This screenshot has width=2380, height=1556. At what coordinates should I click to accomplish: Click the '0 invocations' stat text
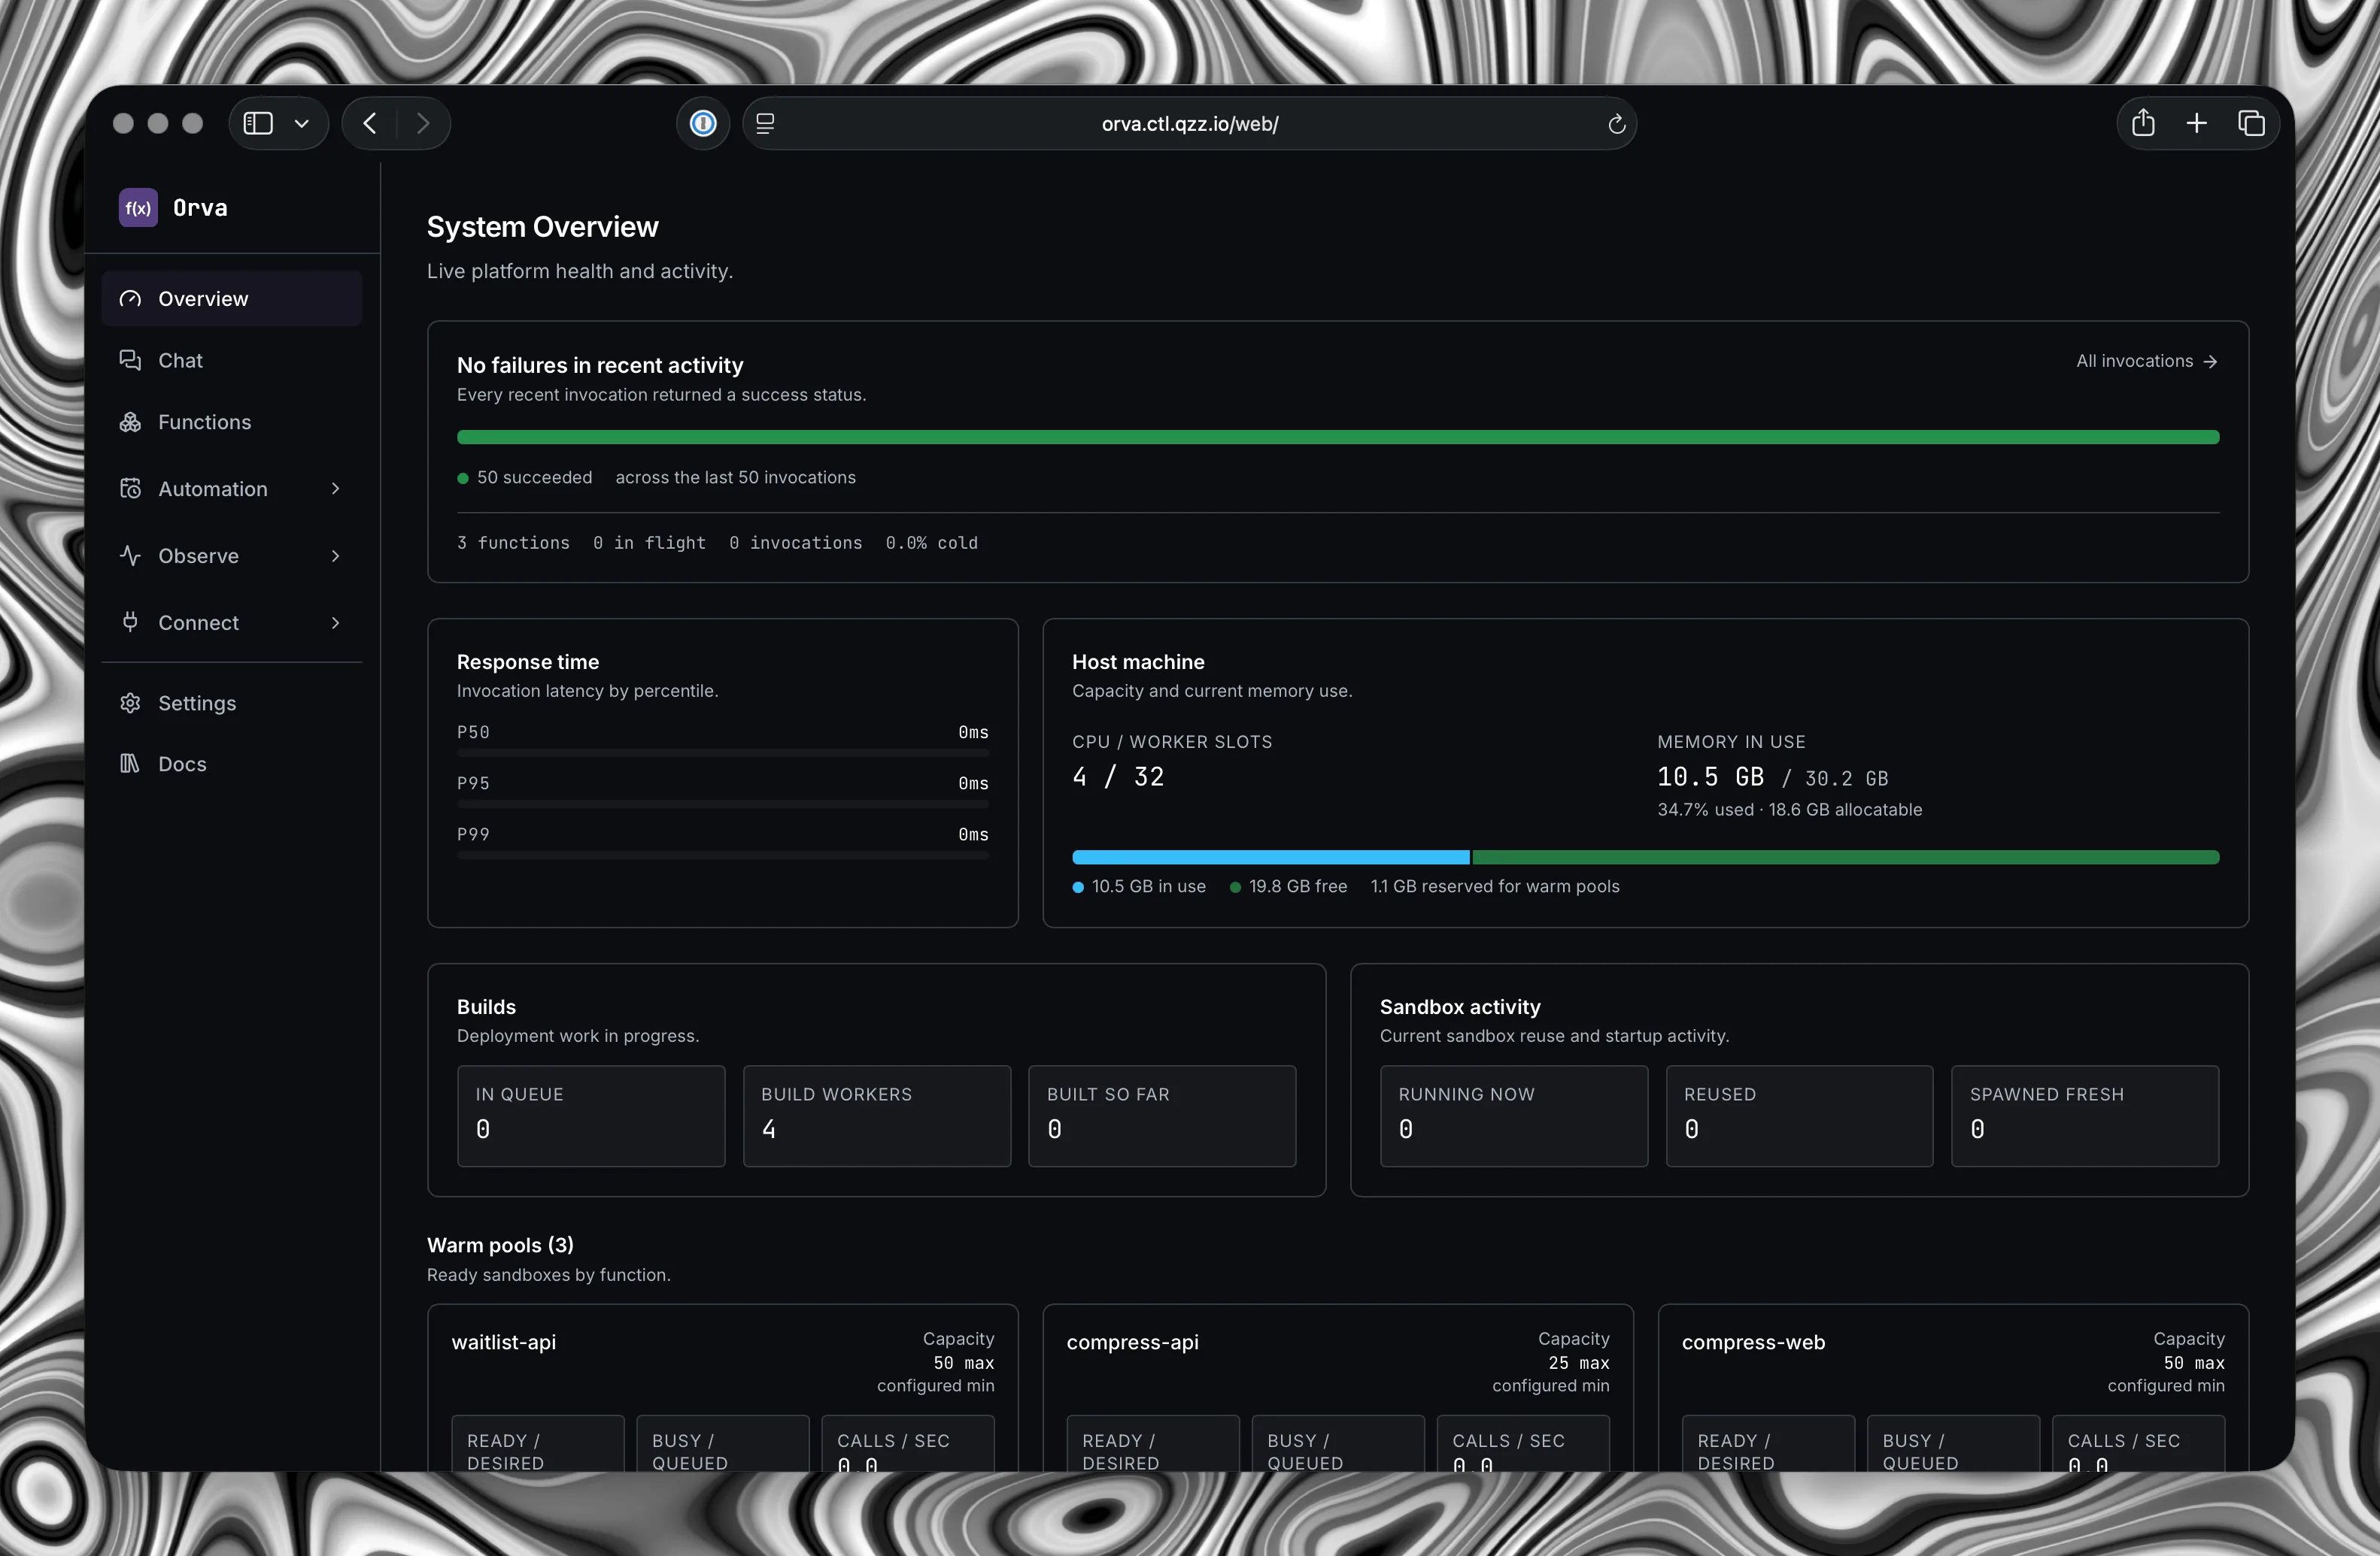[795, 543]
